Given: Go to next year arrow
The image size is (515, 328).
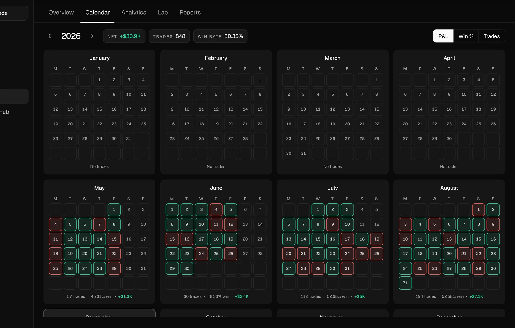Looking at the screenshot, I should (92, 36).
